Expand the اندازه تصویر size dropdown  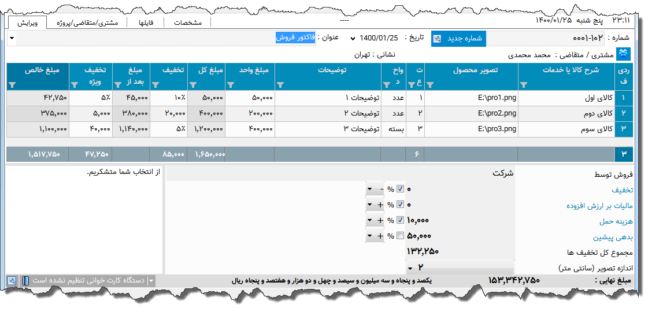[x=410, y=268]
